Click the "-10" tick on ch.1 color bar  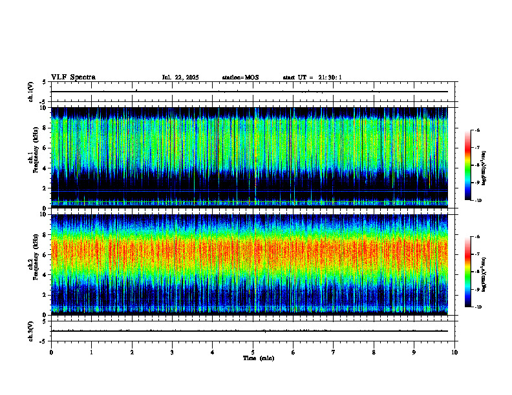(478, 201)
